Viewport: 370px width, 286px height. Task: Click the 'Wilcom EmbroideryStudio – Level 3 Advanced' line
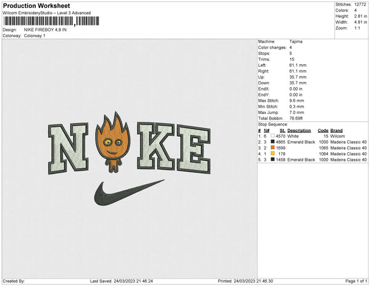coord(46,13)
